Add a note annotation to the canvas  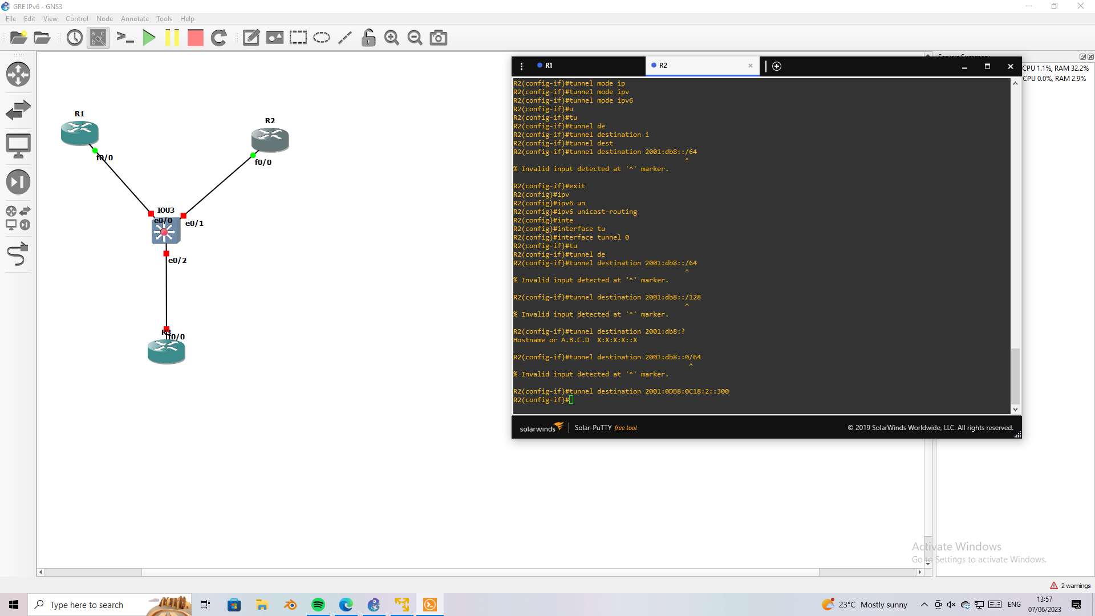click(251, 38)
